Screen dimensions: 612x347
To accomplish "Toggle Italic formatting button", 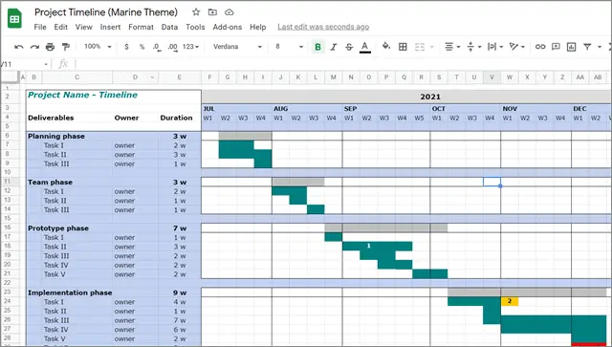I will pos(334,47).
